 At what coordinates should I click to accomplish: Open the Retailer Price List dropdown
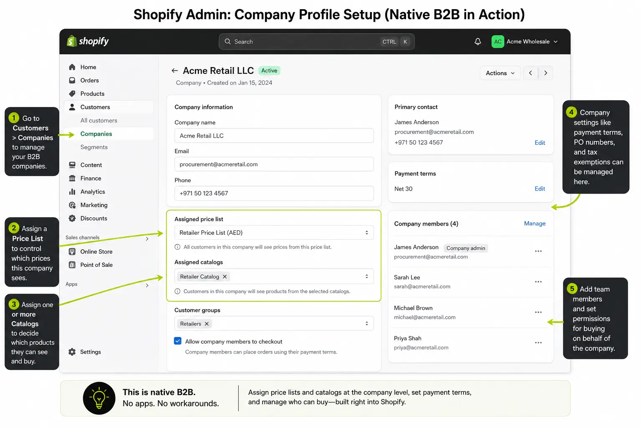(x=274, y=233)
